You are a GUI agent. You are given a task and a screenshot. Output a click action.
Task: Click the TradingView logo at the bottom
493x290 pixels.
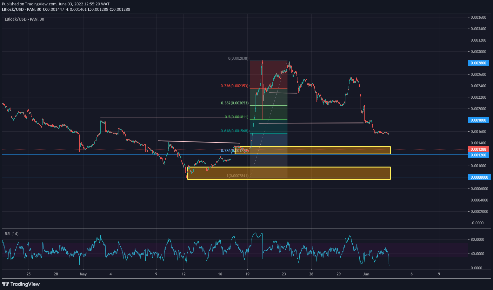coord(21,284)
